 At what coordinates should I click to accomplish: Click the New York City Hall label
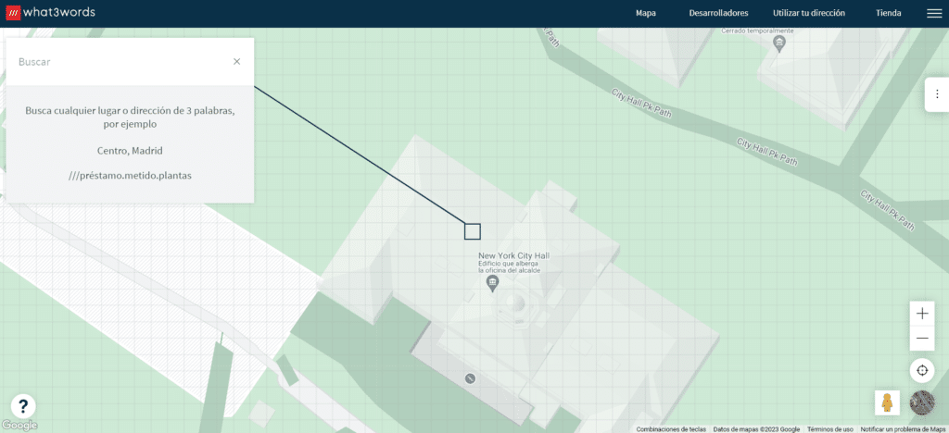point(513,256)
